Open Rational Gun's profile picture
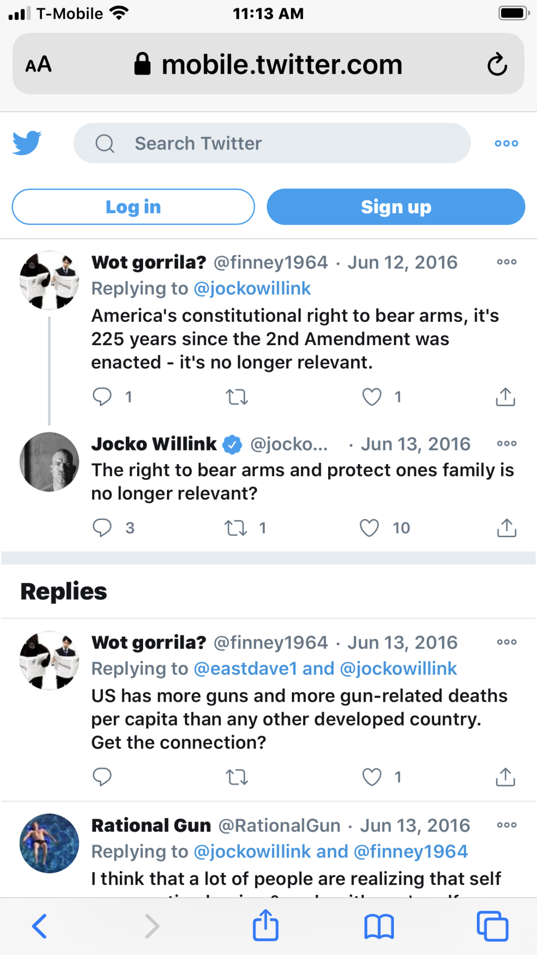 pyautogui.click(x=49, y=843)
